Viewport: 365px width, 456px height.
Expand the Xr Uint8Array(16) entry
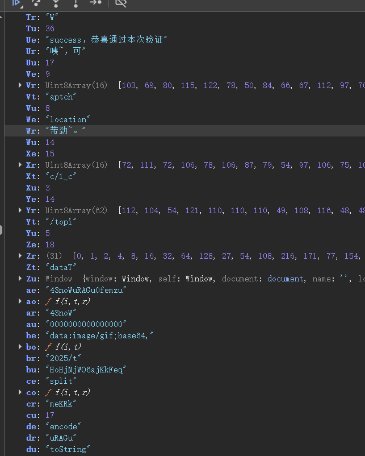pyautogui.click(x=20, y=164)
